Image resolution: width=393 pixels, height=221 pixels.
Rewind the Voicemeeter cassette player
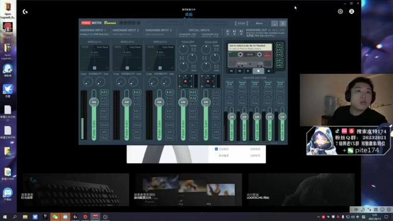coord(231,71)
